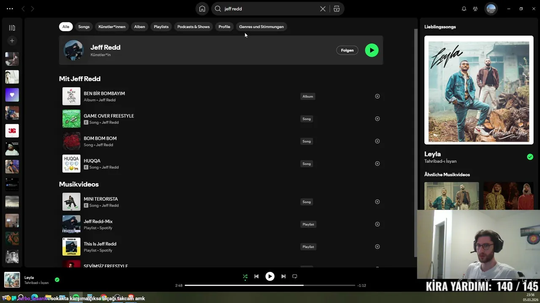Viewport: 540px width, 303px height.
Task: Add HUQQA to liked songs
Action: point(377,164)
